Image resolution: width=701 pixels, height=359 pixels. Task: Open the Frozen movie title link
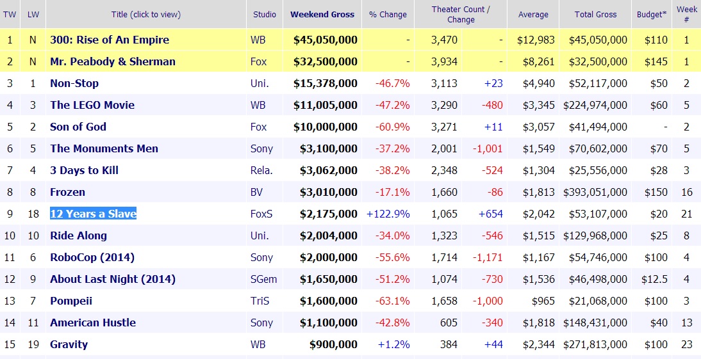click(x=67, y=192)
